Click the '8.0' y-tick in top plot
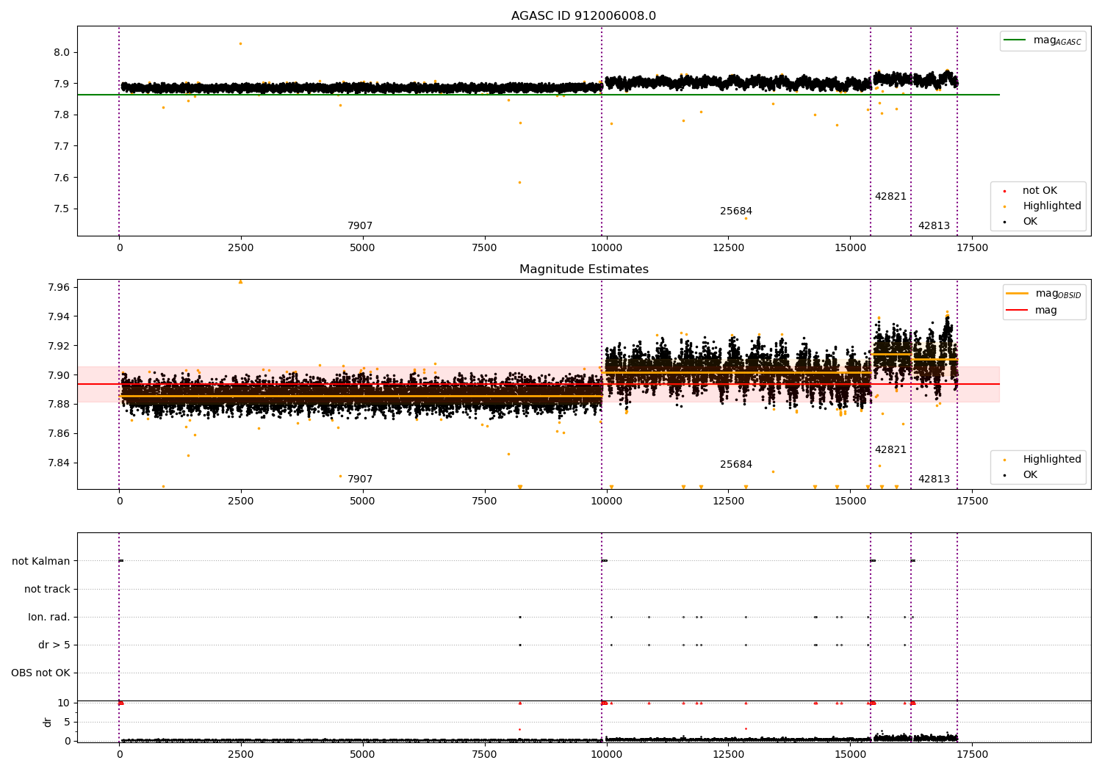The height and width of the screenshot is (771, 1102). 62,53
